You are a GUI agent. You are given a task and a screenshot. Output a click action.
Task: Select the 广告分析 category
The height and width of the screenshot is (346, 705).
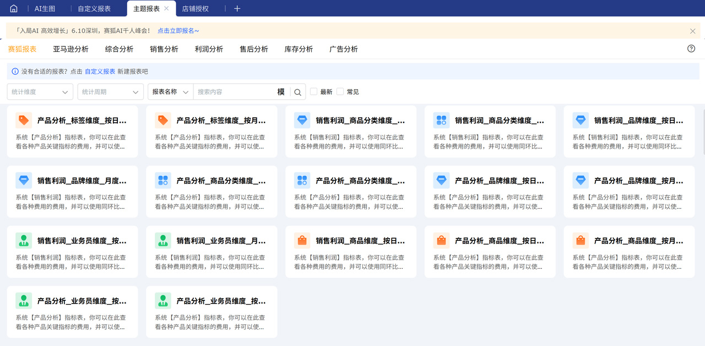coord(344,49)
